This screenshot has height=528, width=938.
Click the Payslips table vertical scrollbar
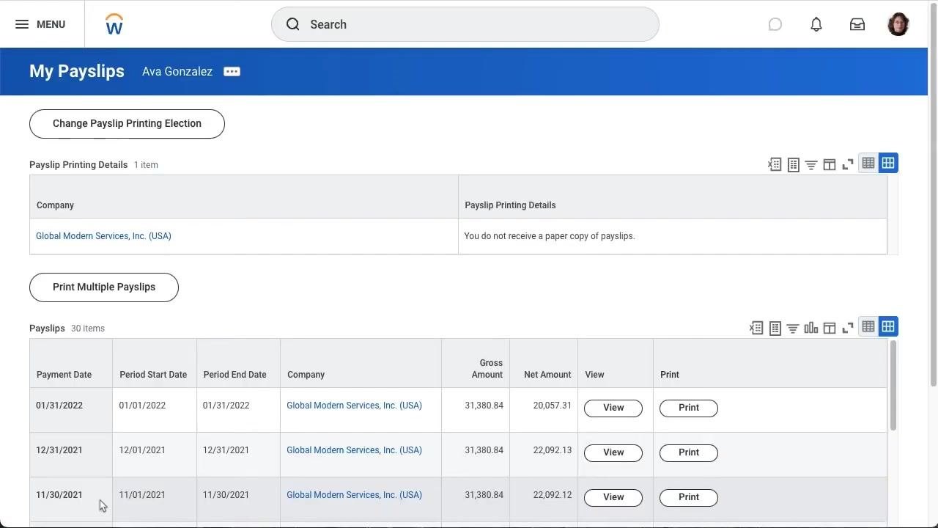click(893, 386)
